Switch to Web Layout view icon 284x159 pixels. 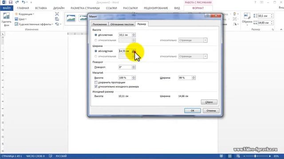pos(238,156)
